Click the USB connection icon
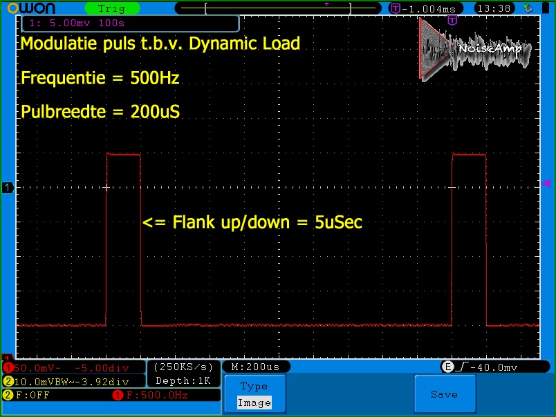 click(x=528, y=8)
